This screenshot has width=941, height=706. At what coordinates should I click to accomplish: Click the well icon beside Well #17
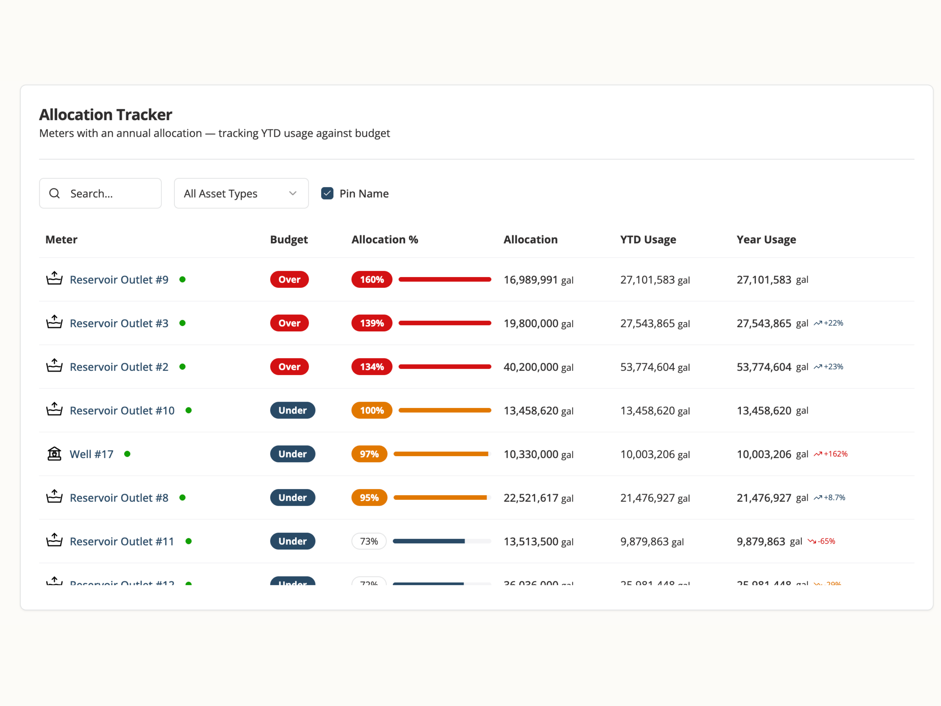point(54,454)
